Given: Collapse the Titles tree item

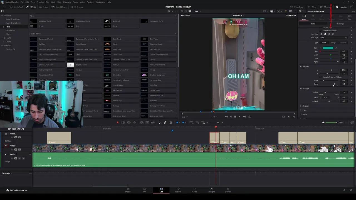Looking at the screenshot, I should pos(4,27).
